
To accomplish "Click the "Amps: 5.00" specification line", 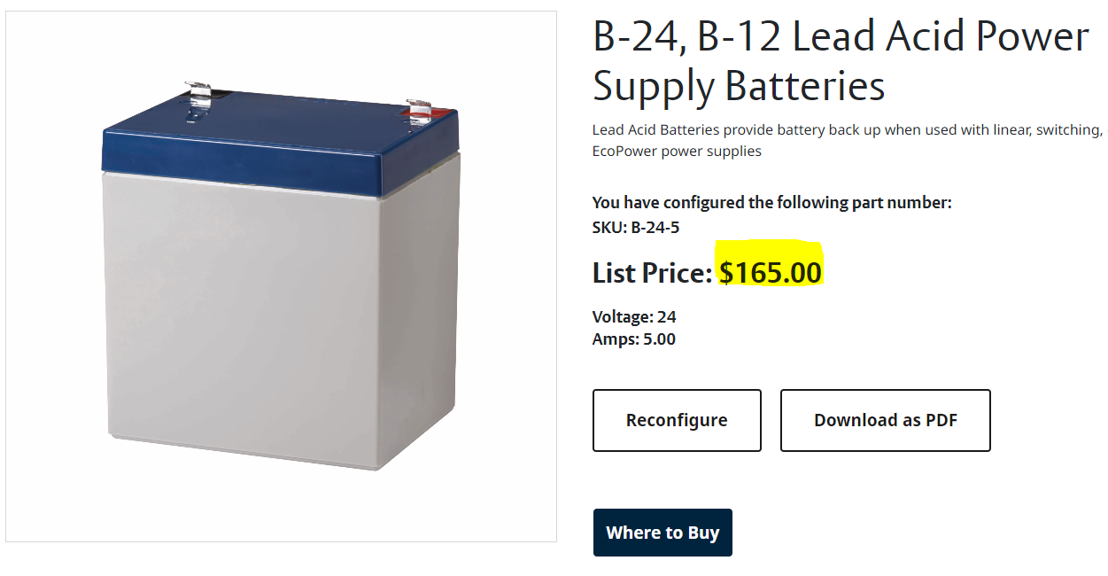I will 632,339.
